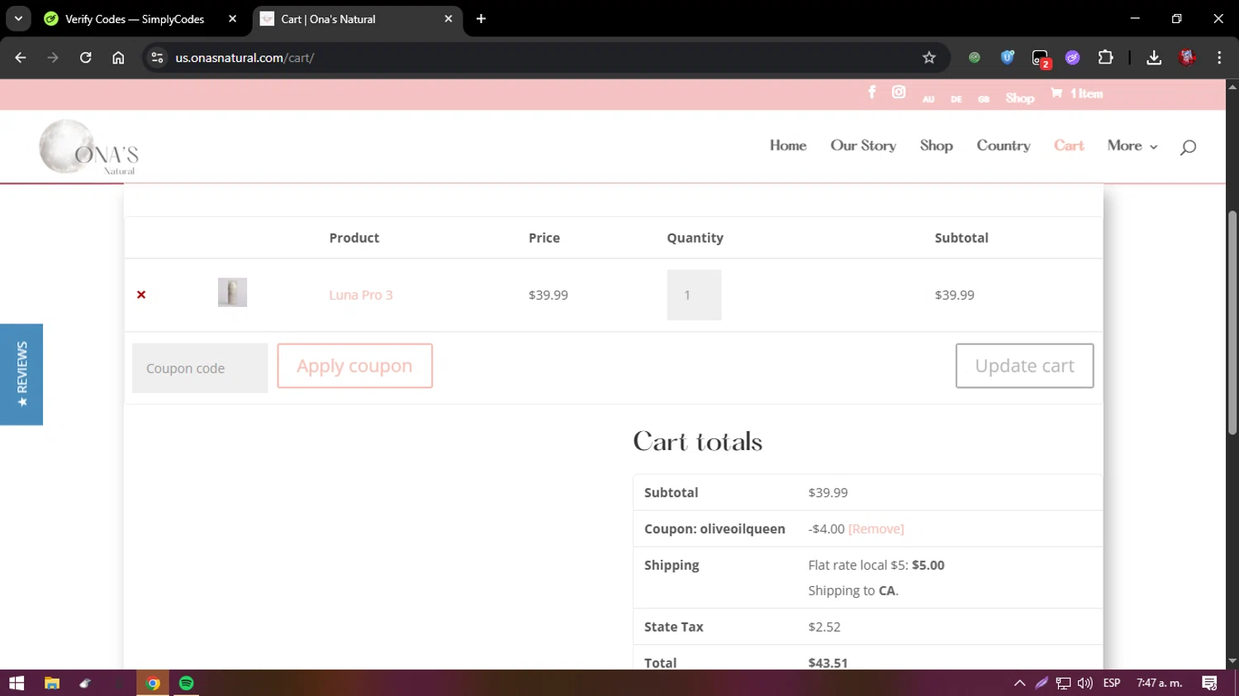Screen dimensions: 1239x696
Task: Open the browser downloads icon
Action: [x=1154, y=58]
